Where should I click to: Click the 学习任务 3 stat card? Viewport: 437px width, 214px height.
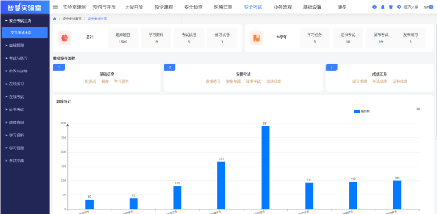314,38
